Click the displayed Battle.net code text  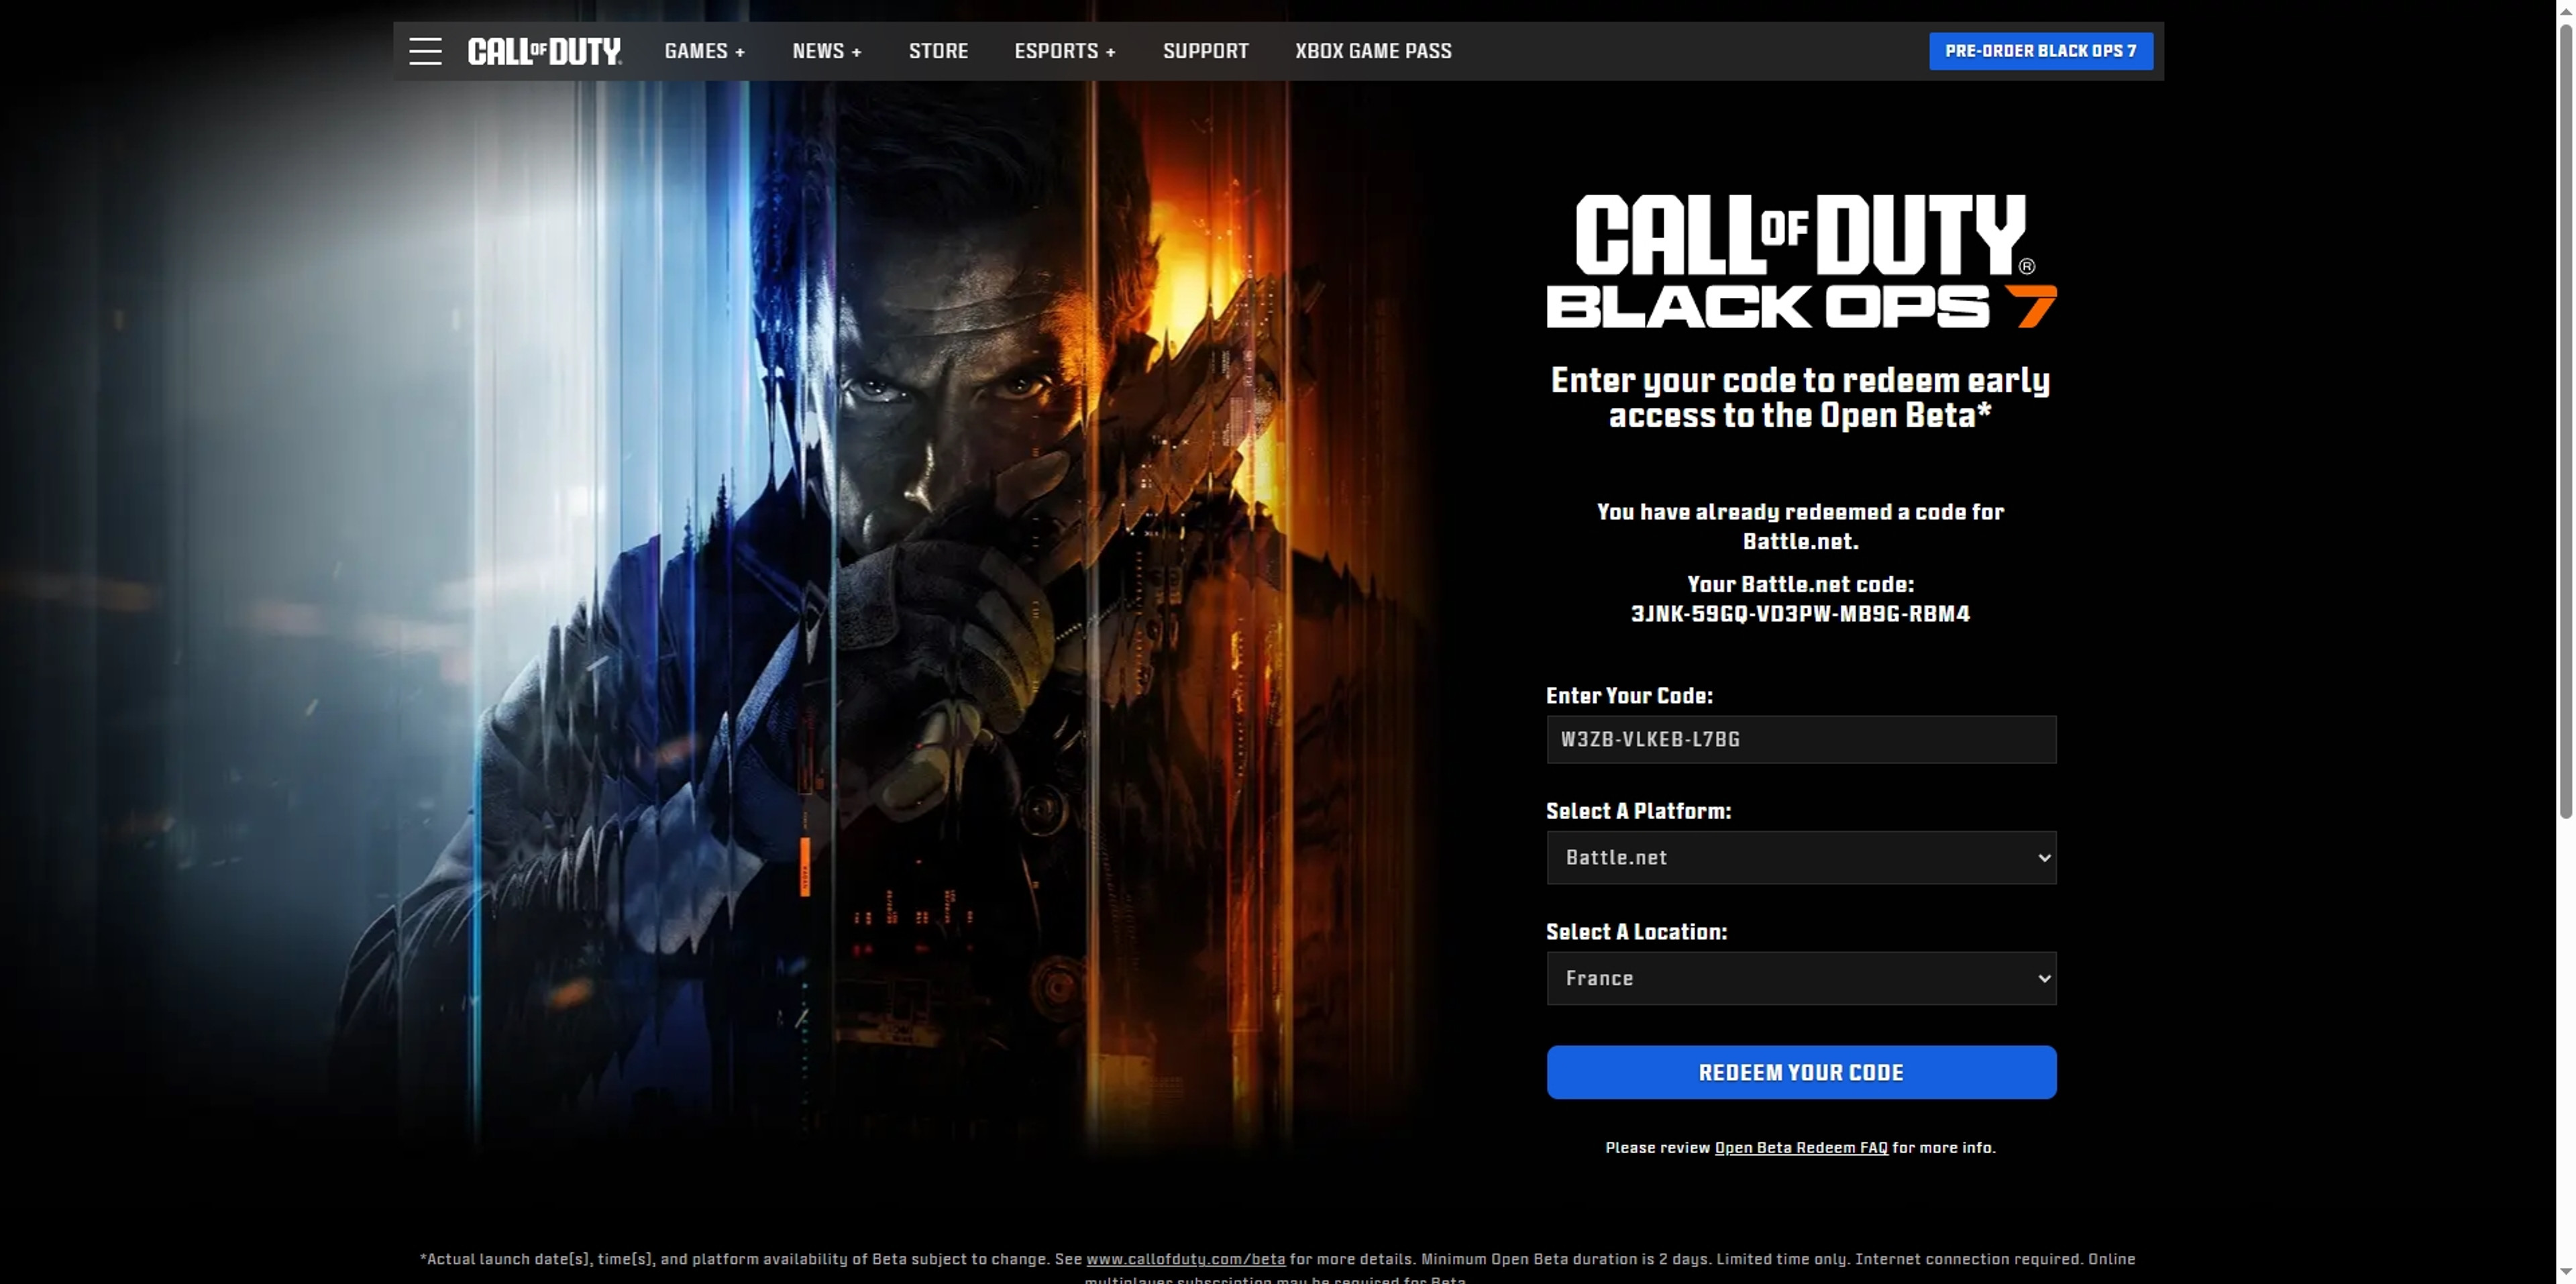(x=1800, y=614)
